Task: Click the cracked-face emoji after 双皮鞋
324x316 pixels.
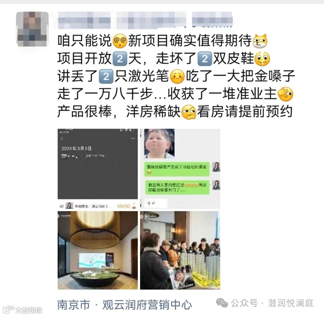Action: [x=262, y=59]
